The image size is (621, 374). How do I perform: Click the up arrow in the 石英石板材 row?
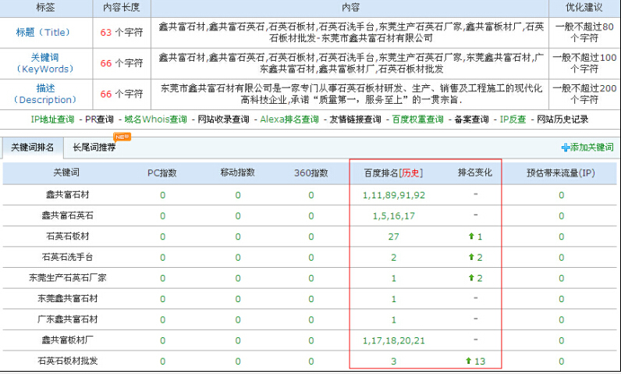(471, 236)
